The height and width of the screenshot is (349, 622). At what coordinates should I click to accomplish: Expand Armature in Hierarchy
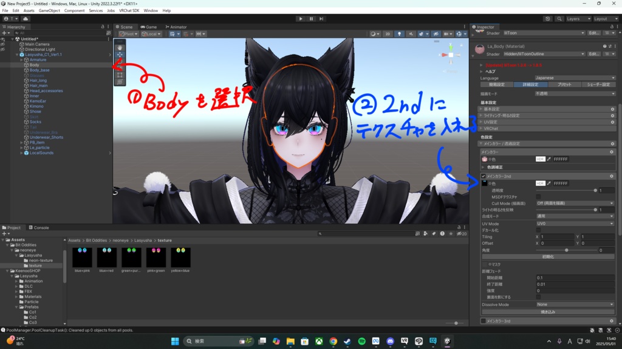21,60
